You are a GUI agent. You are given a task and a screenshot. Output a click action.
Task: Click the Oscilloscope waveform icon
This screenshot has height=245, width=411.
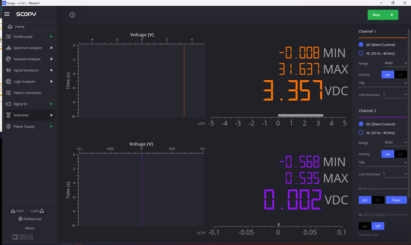coord(9,37)
